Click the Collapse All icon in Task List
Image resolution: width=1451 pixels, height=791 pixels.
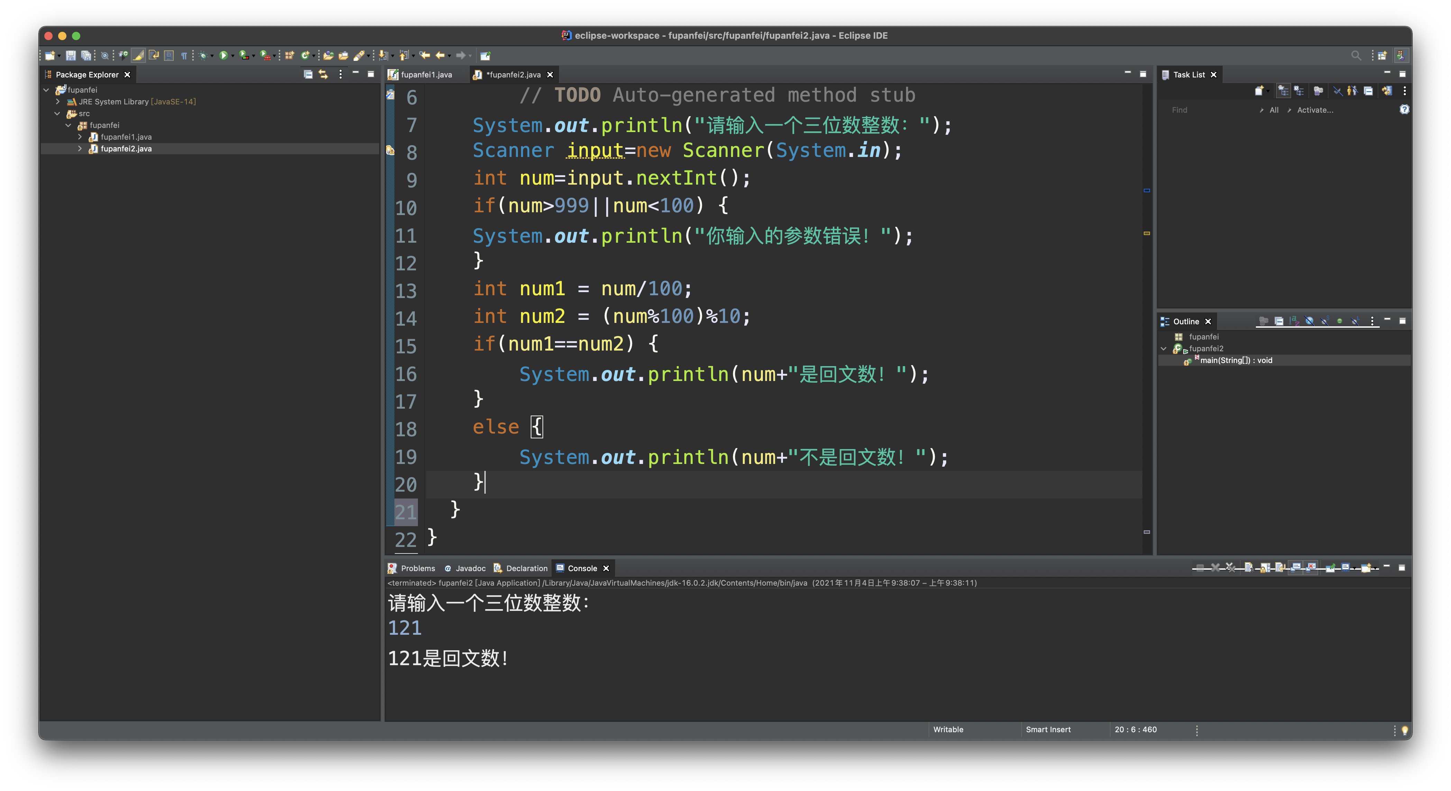1368,91
